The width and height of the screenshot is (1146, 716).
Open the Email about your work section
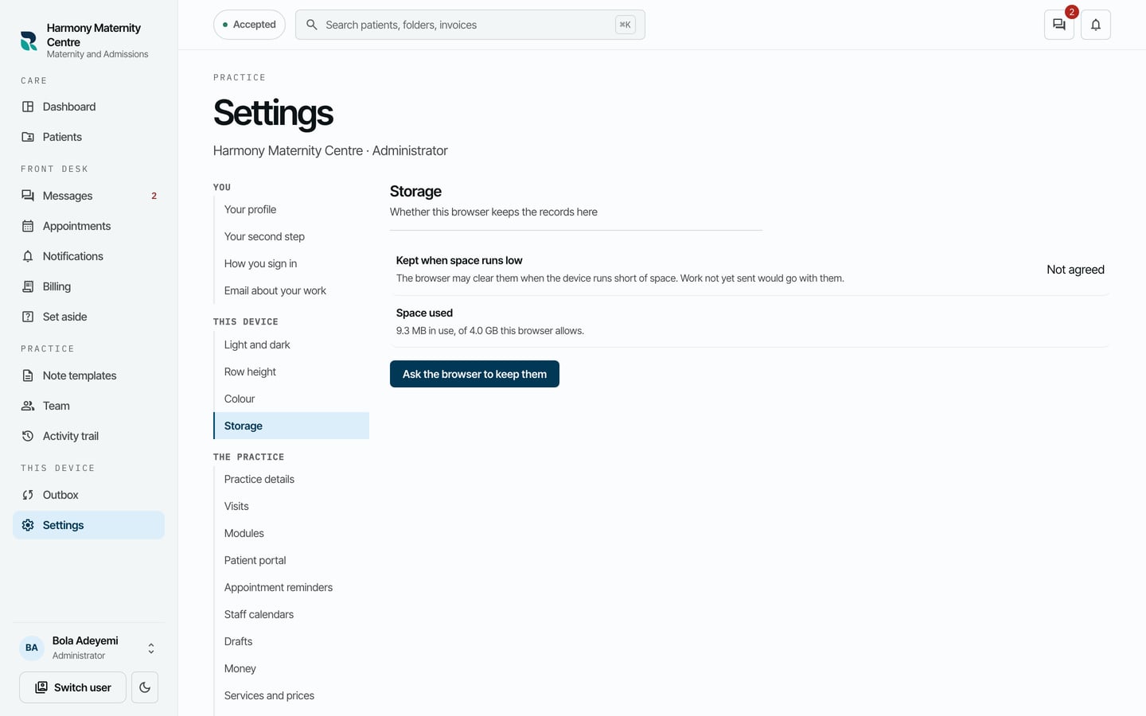coord(291,290)
